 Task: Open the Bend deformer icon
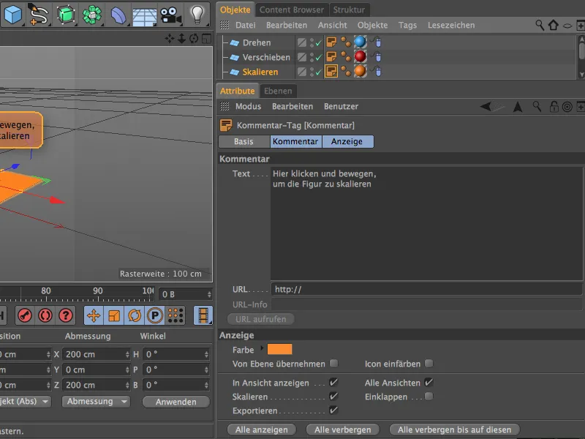[118, 15]
